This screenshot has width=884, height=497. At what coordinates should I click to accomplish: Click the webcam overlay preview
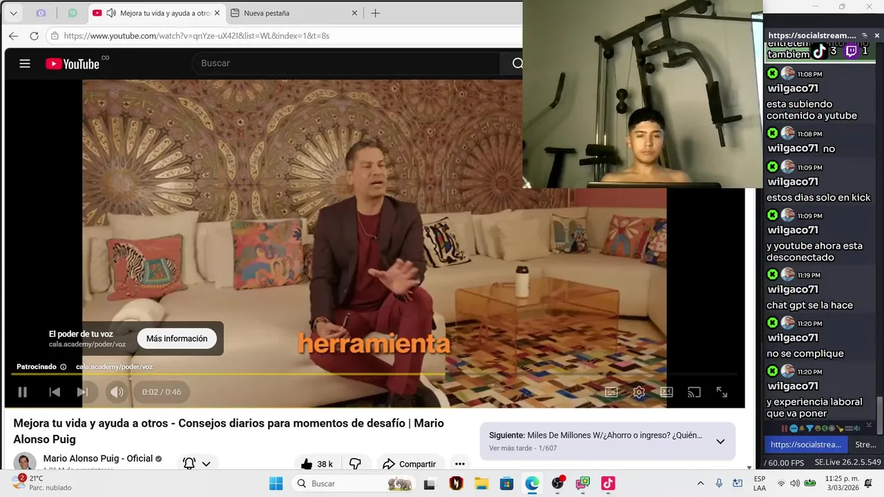click(x=642, y=94)
